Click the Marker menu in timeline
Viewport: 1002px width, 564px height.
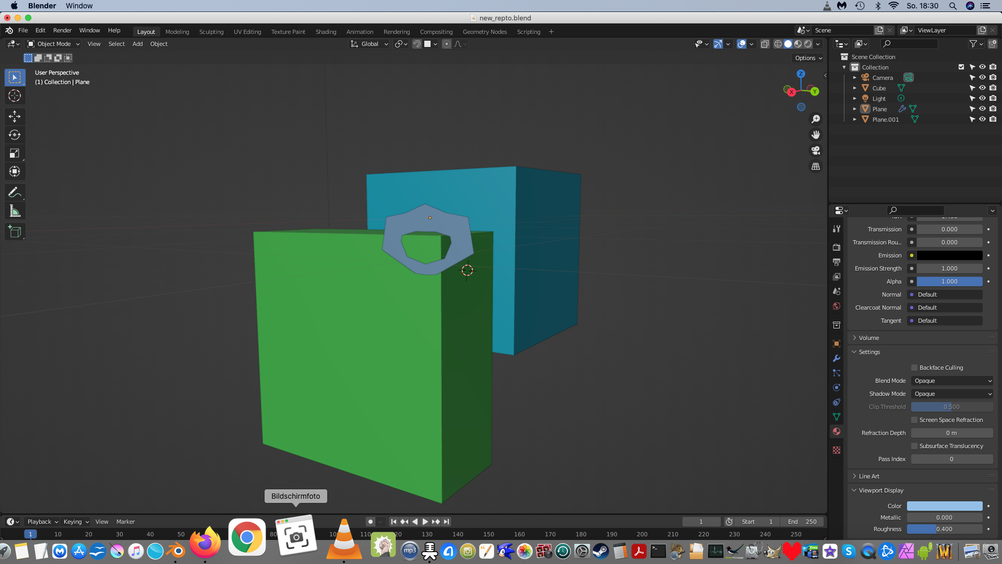click(x=125, y=522)
